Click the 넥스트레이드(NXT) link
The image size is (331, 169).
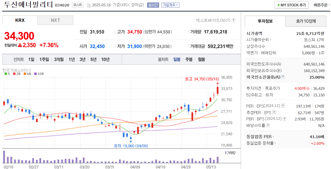point(213,20)
